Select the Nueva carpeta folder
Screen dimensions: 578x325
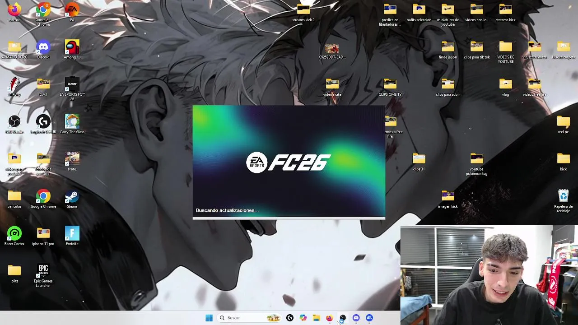pyautogui.click(x=564, y=50)
